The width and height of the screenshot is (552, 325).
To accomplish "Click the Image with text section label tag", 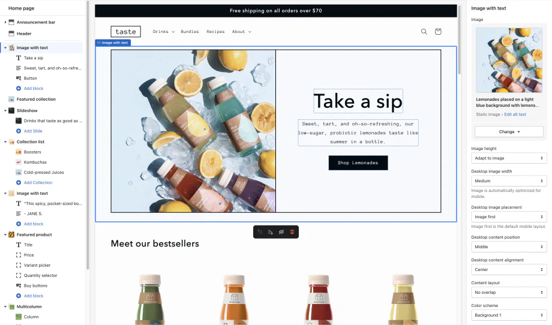I will point(113,43).
